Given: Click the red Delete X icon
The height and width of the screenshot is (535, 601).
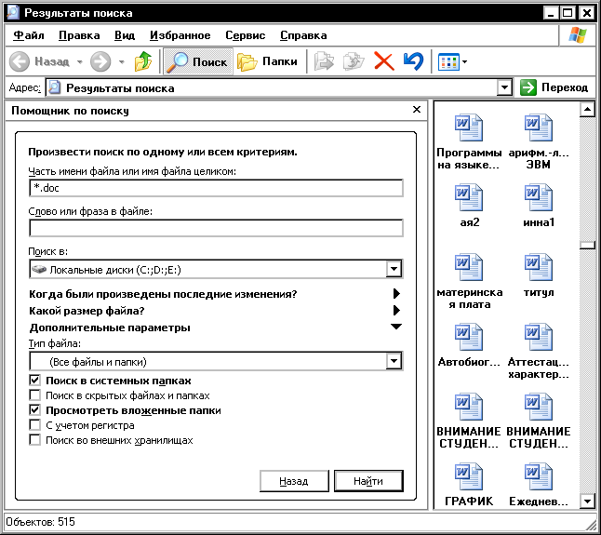Looking at the screenshot, I should click(384, 61).
